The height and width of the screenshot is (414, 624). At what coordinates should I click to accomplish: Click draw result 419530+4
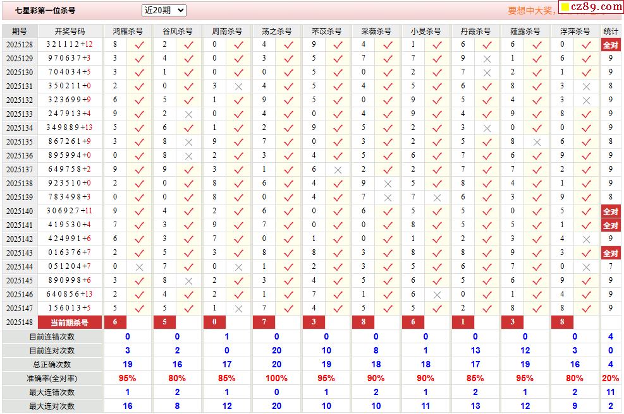[x=70, y=225]
